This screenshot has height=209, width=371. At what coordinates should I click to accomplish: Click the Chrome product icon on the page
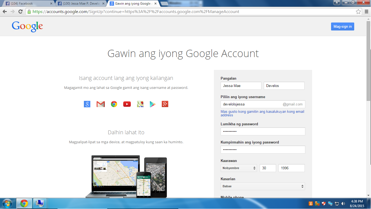114,104
